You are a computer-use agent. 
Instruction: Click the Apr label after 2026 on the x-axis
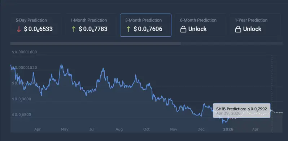point(255,129)
